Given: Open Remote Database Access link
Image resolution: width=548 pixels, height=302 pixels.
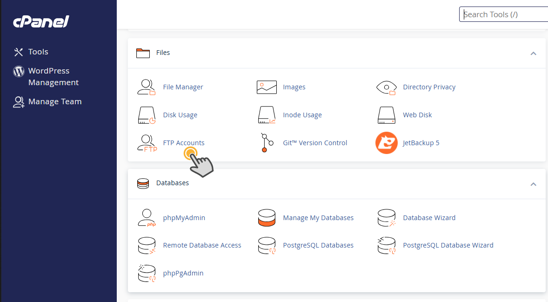Looking at the screenshot, I should pos(202,245).
